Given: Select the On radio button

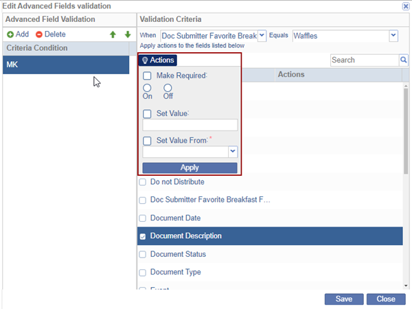Looking at the screenshot, I should click(x=147, y=88).
